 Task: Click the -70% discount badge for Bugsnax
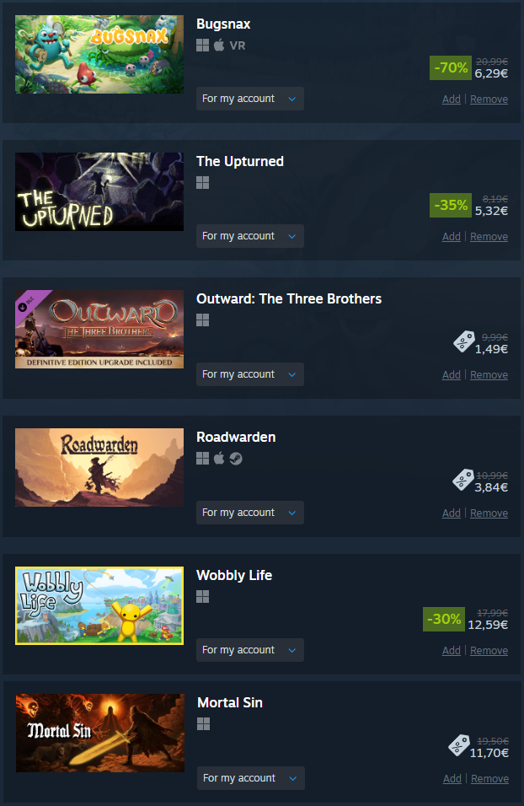pos(451,67)
